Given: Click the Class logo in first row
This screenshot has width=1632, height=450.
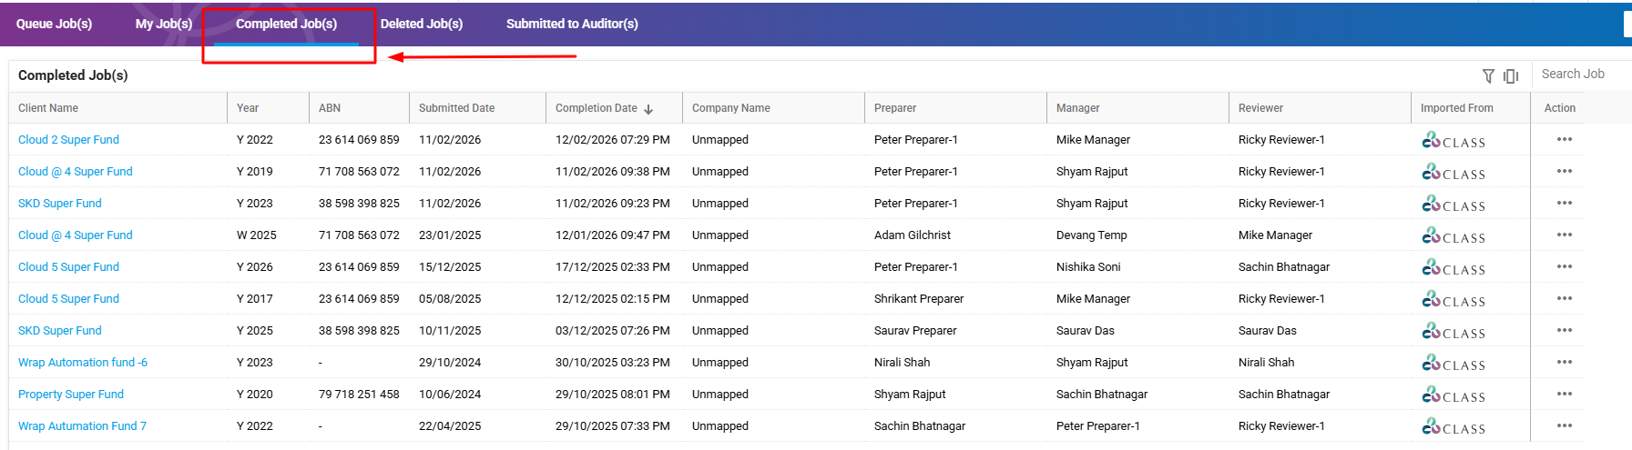Looking at the screenshot, I should tap(1453, 141).
